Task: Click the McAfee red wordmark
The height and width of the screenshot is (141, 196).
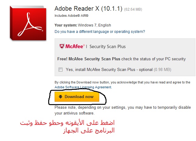Action: point(75,46)
